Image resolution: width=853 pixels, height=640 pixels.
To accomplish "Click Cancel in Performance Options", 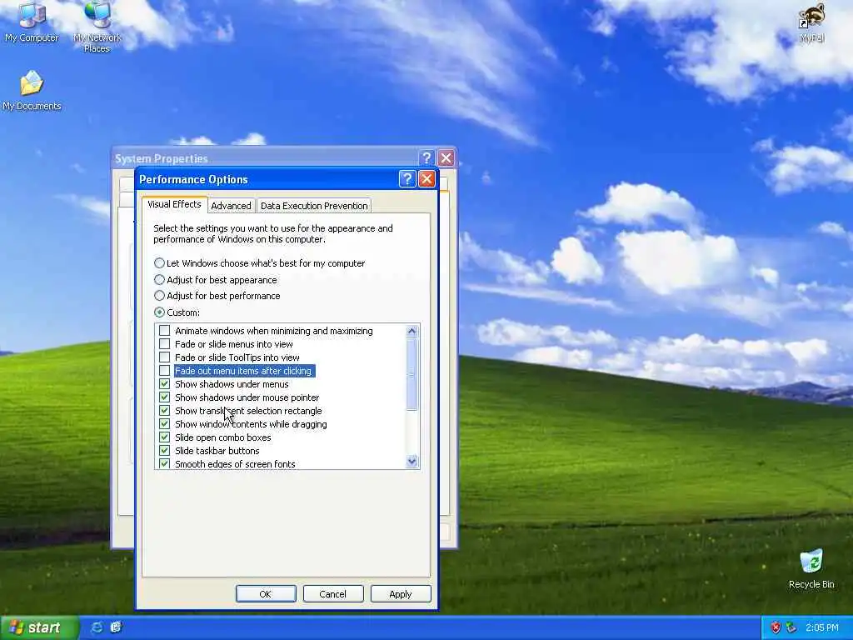I will coord(333,593).
